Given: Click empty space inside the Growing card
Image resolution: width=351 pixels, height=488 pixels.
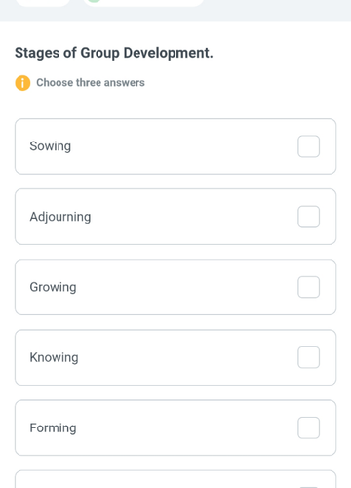Looking at the screenshot, I should pos(185,287).
